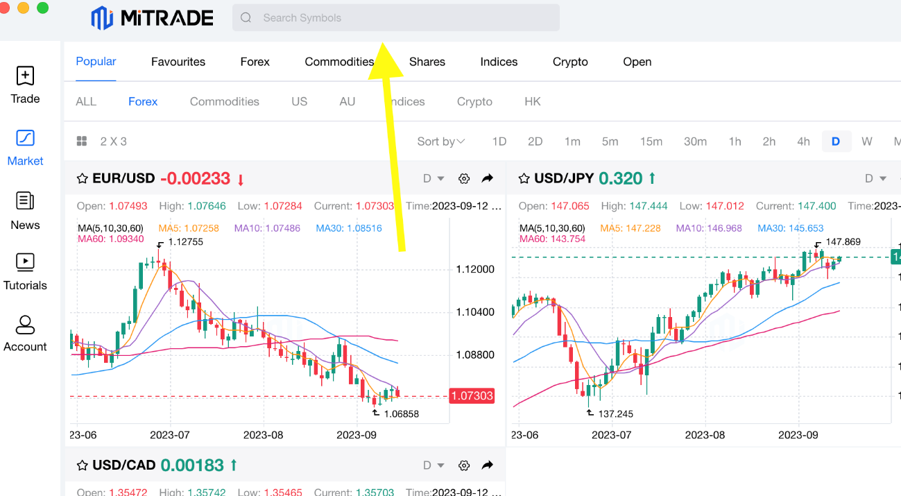Open EUR/USD chart settings gear
Image resolution: width=901 pixels, height=496 pixels.
tap(464, 178)
